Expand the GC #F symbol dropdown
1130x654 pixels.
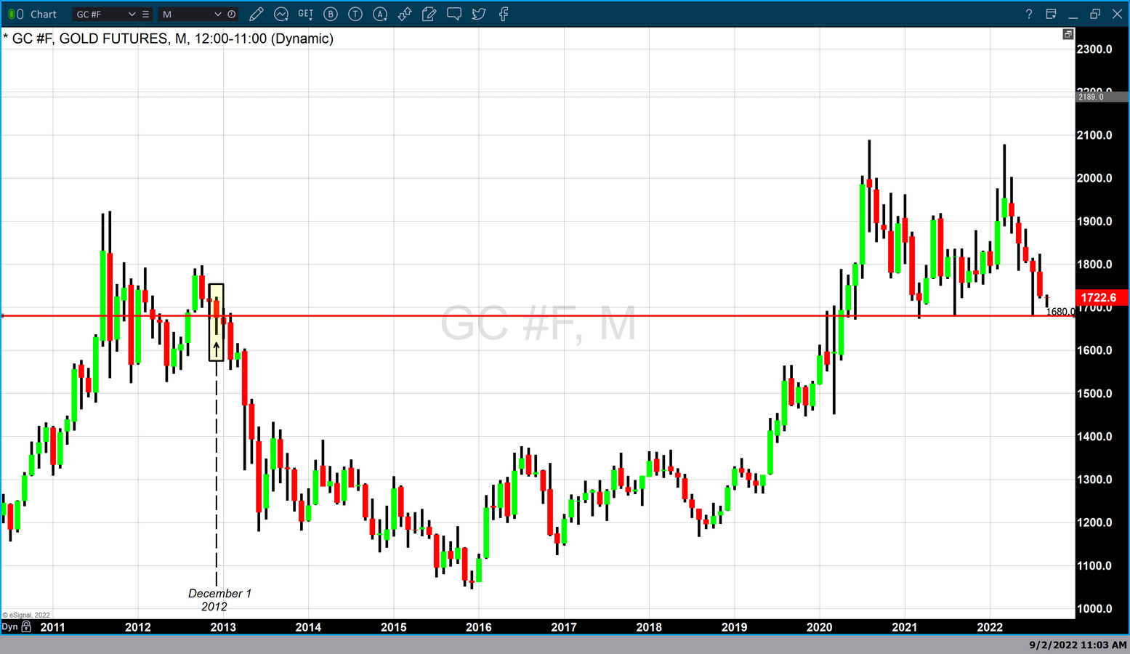(132, 14)
